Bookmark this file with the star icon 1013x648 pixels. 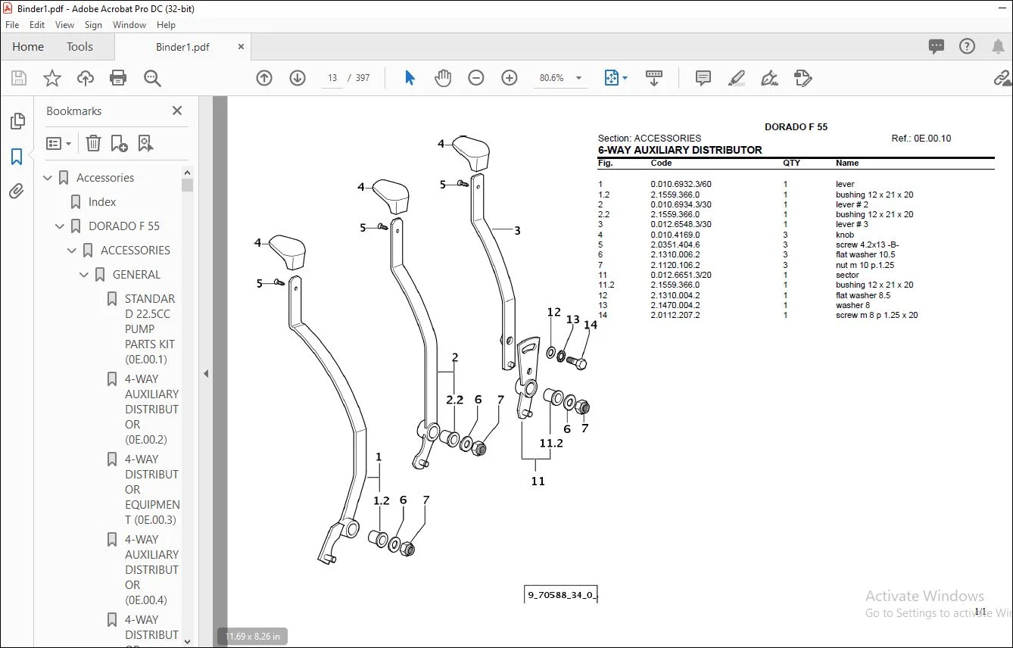52,78
